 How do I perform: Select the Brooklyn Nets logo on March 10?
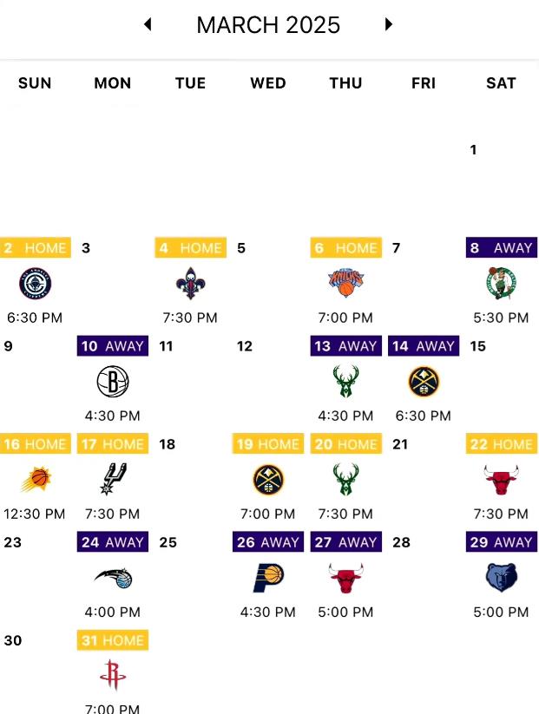coord(113,381)
